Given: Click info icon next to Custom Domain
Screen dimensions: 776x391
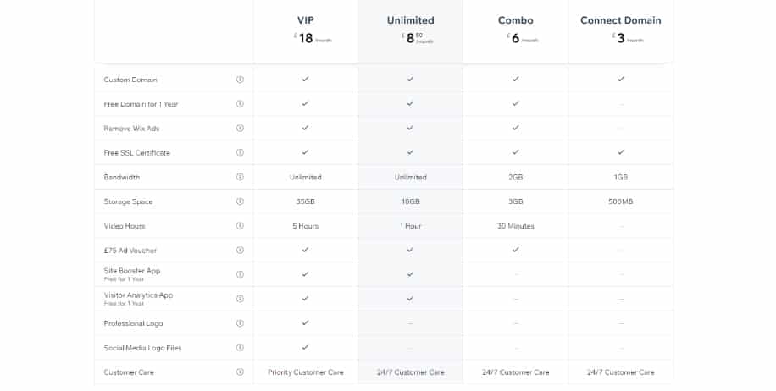Looking at the screenshot, I should [x=240, y=80].
